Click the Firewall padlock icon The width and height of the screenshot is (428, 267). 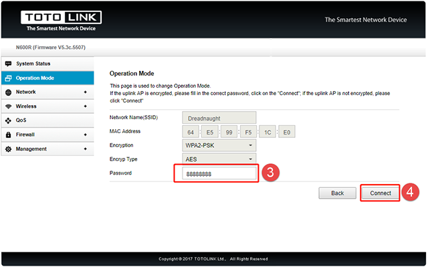tap(9, 135)
